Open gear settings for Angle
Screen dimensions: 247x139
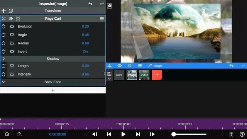pos(12,35)
